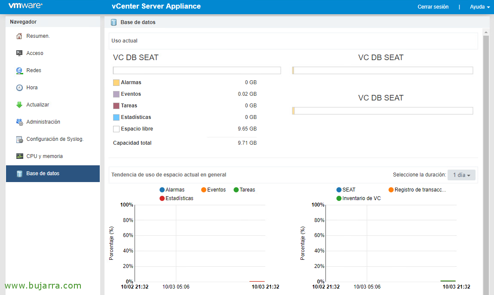Open the 1 día duration dropdown
The height and width of the screenshot is (295, 494).
[x=461, y=175]
